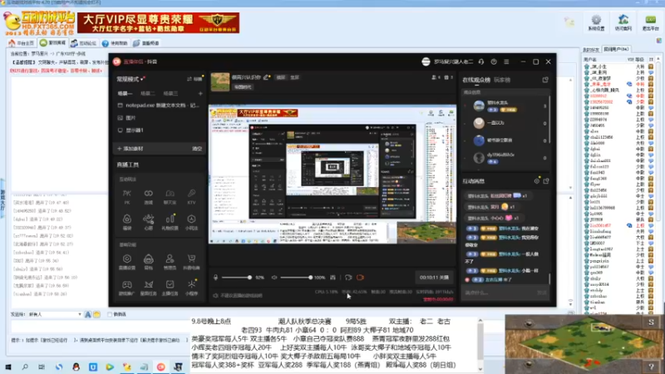Image resolution: width=665 pixels, height=374 pixels.
Task: Click 添加素材 add source button
Action: click(x=131, y=149)
